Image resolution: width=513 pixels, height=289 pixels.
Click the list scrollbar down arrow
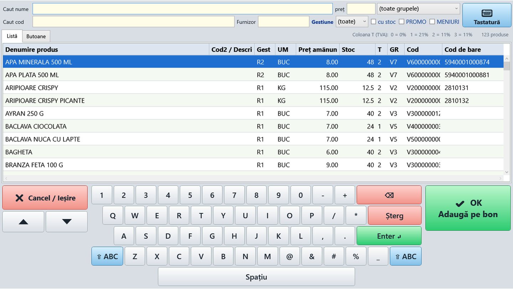coord(507,172)
